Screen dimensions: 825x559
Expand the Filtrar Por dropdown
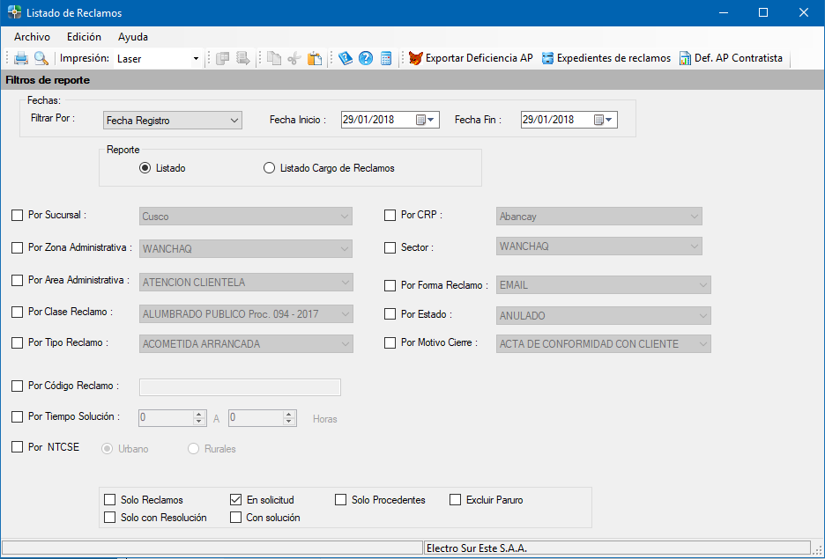click(x=234, y=121)
